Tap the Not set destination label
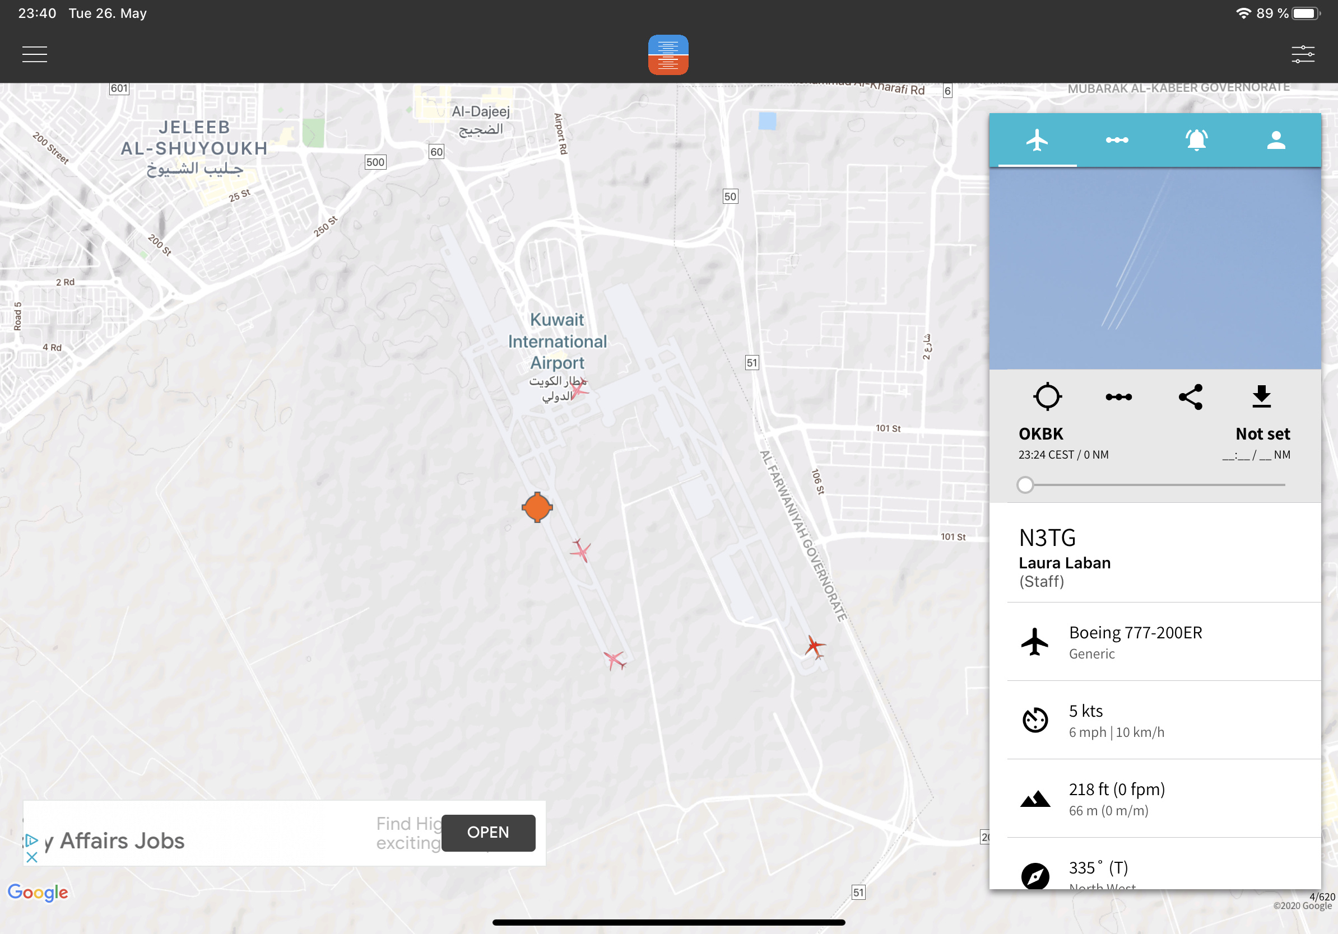The width and height of the screenshot is (1338, 934). coord(1262,434)
